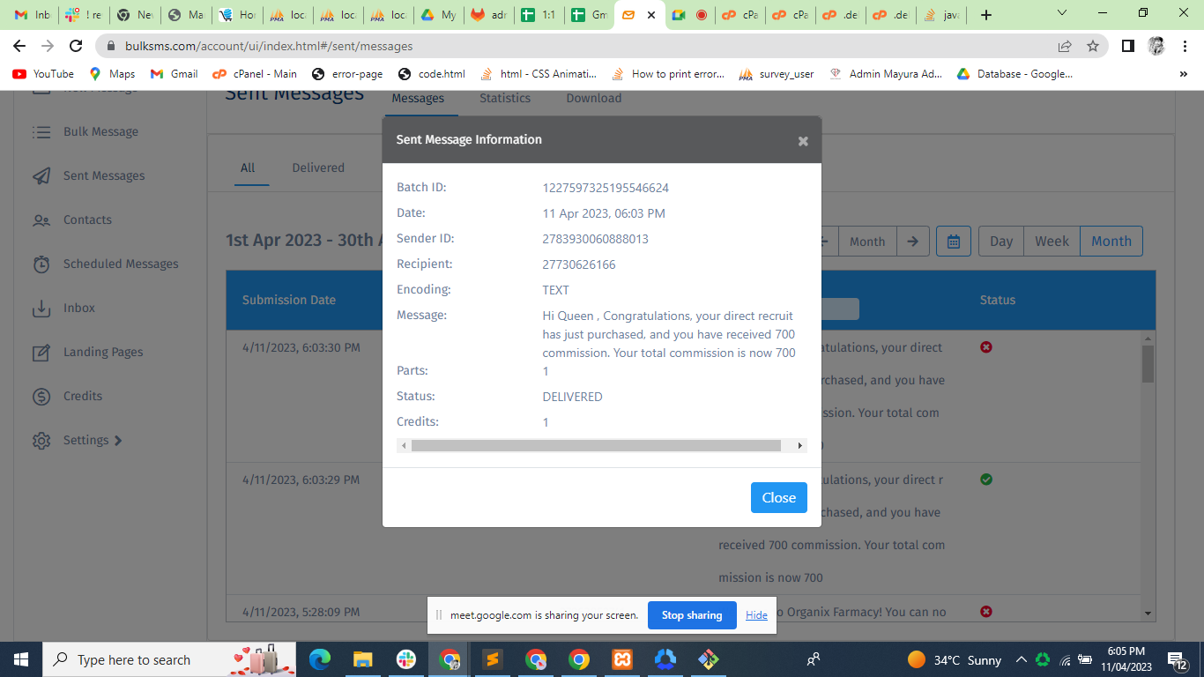
Task: Open the calendar date picker icon
Action: 953,242
